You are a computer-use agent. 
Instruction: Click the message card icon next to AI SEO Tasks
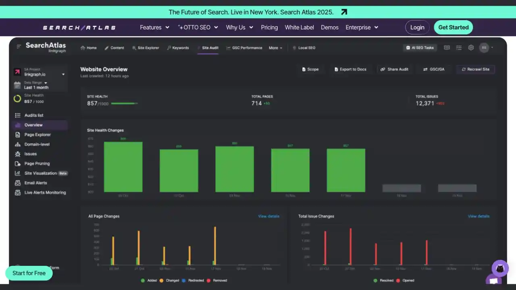pos(447,48)
